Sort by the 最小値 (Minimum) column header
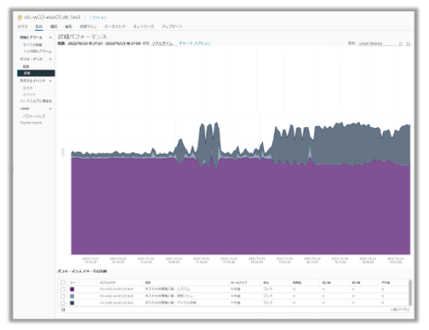This screenshot has height=330, width=429. point(356,283)
